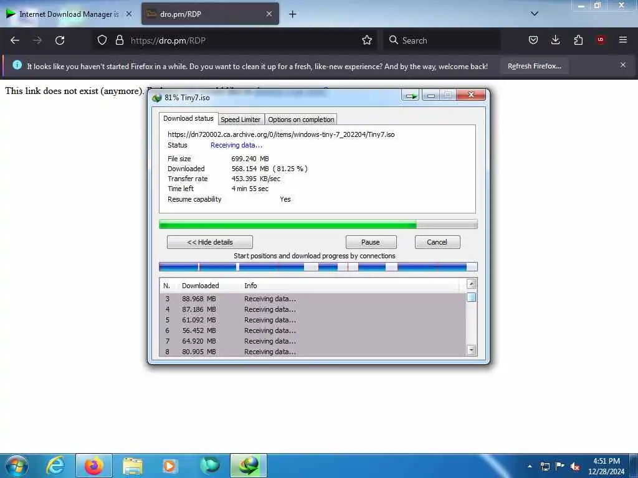Open the list all tabs dropdown arrow
Screen dimensions: 638x478
[x=535, y=14]
